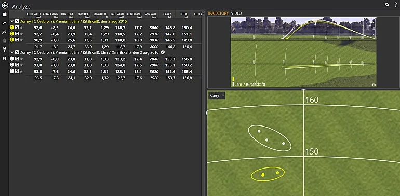Select yellow shot number 3 badge
The width and height of the screenshot is (400, 196).
(x=12, y=40)
